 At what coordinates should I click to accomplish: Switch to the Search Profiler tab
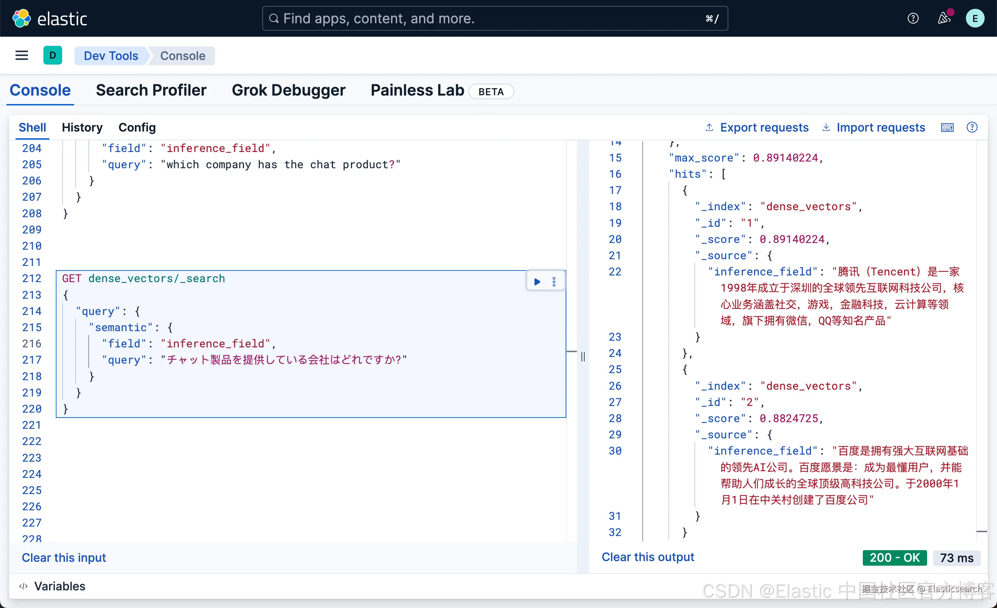point(151,90)
